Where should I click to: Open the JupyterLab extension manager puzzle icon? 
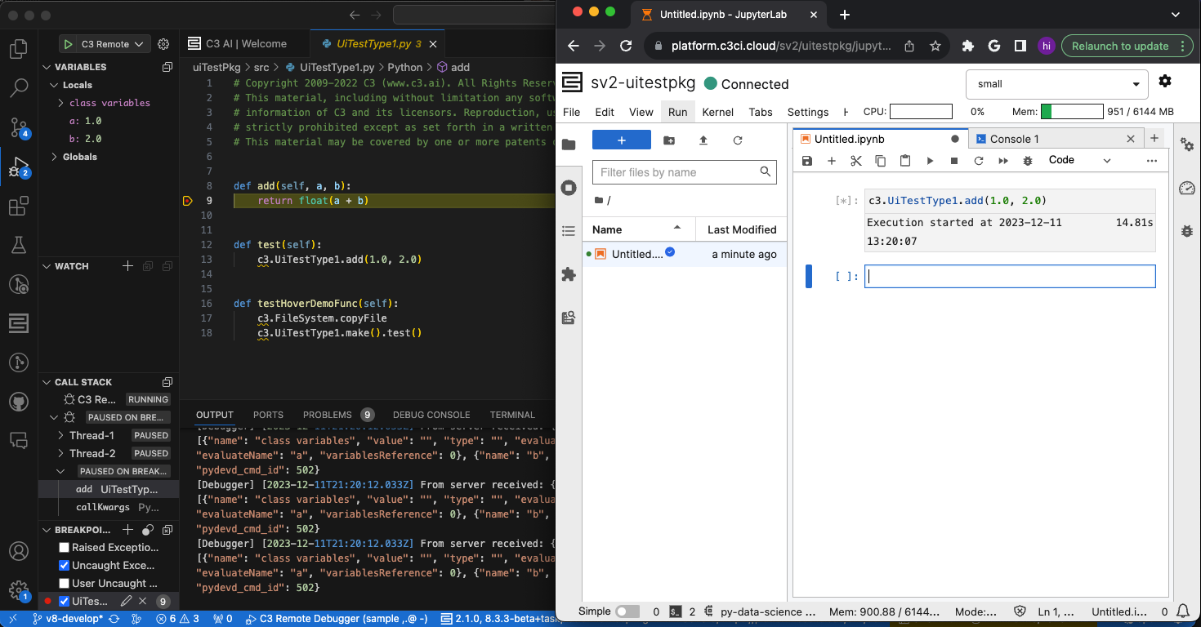[x=568, y=274]
